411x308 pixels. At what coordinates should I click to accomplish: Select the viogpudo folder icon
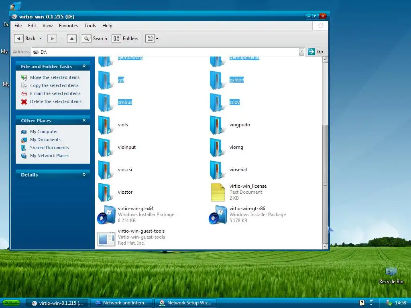[217, 126]
